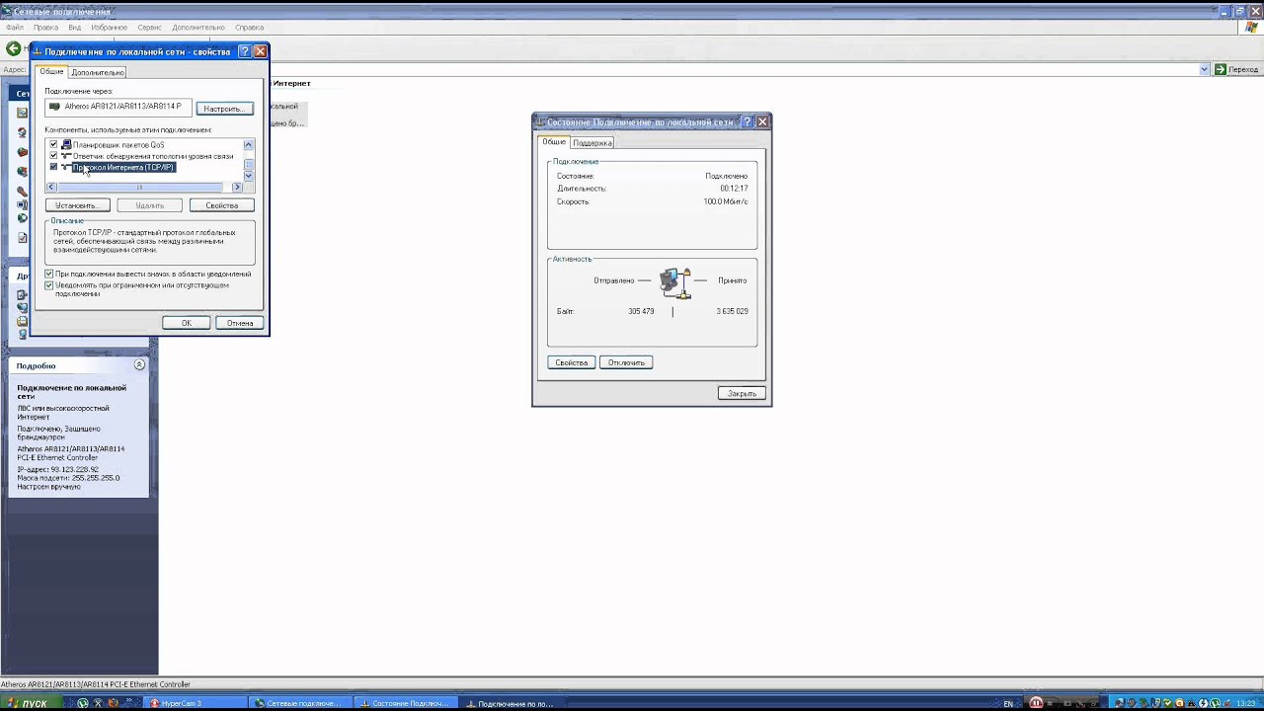Click the Установить... button

[x=76, y=205]
